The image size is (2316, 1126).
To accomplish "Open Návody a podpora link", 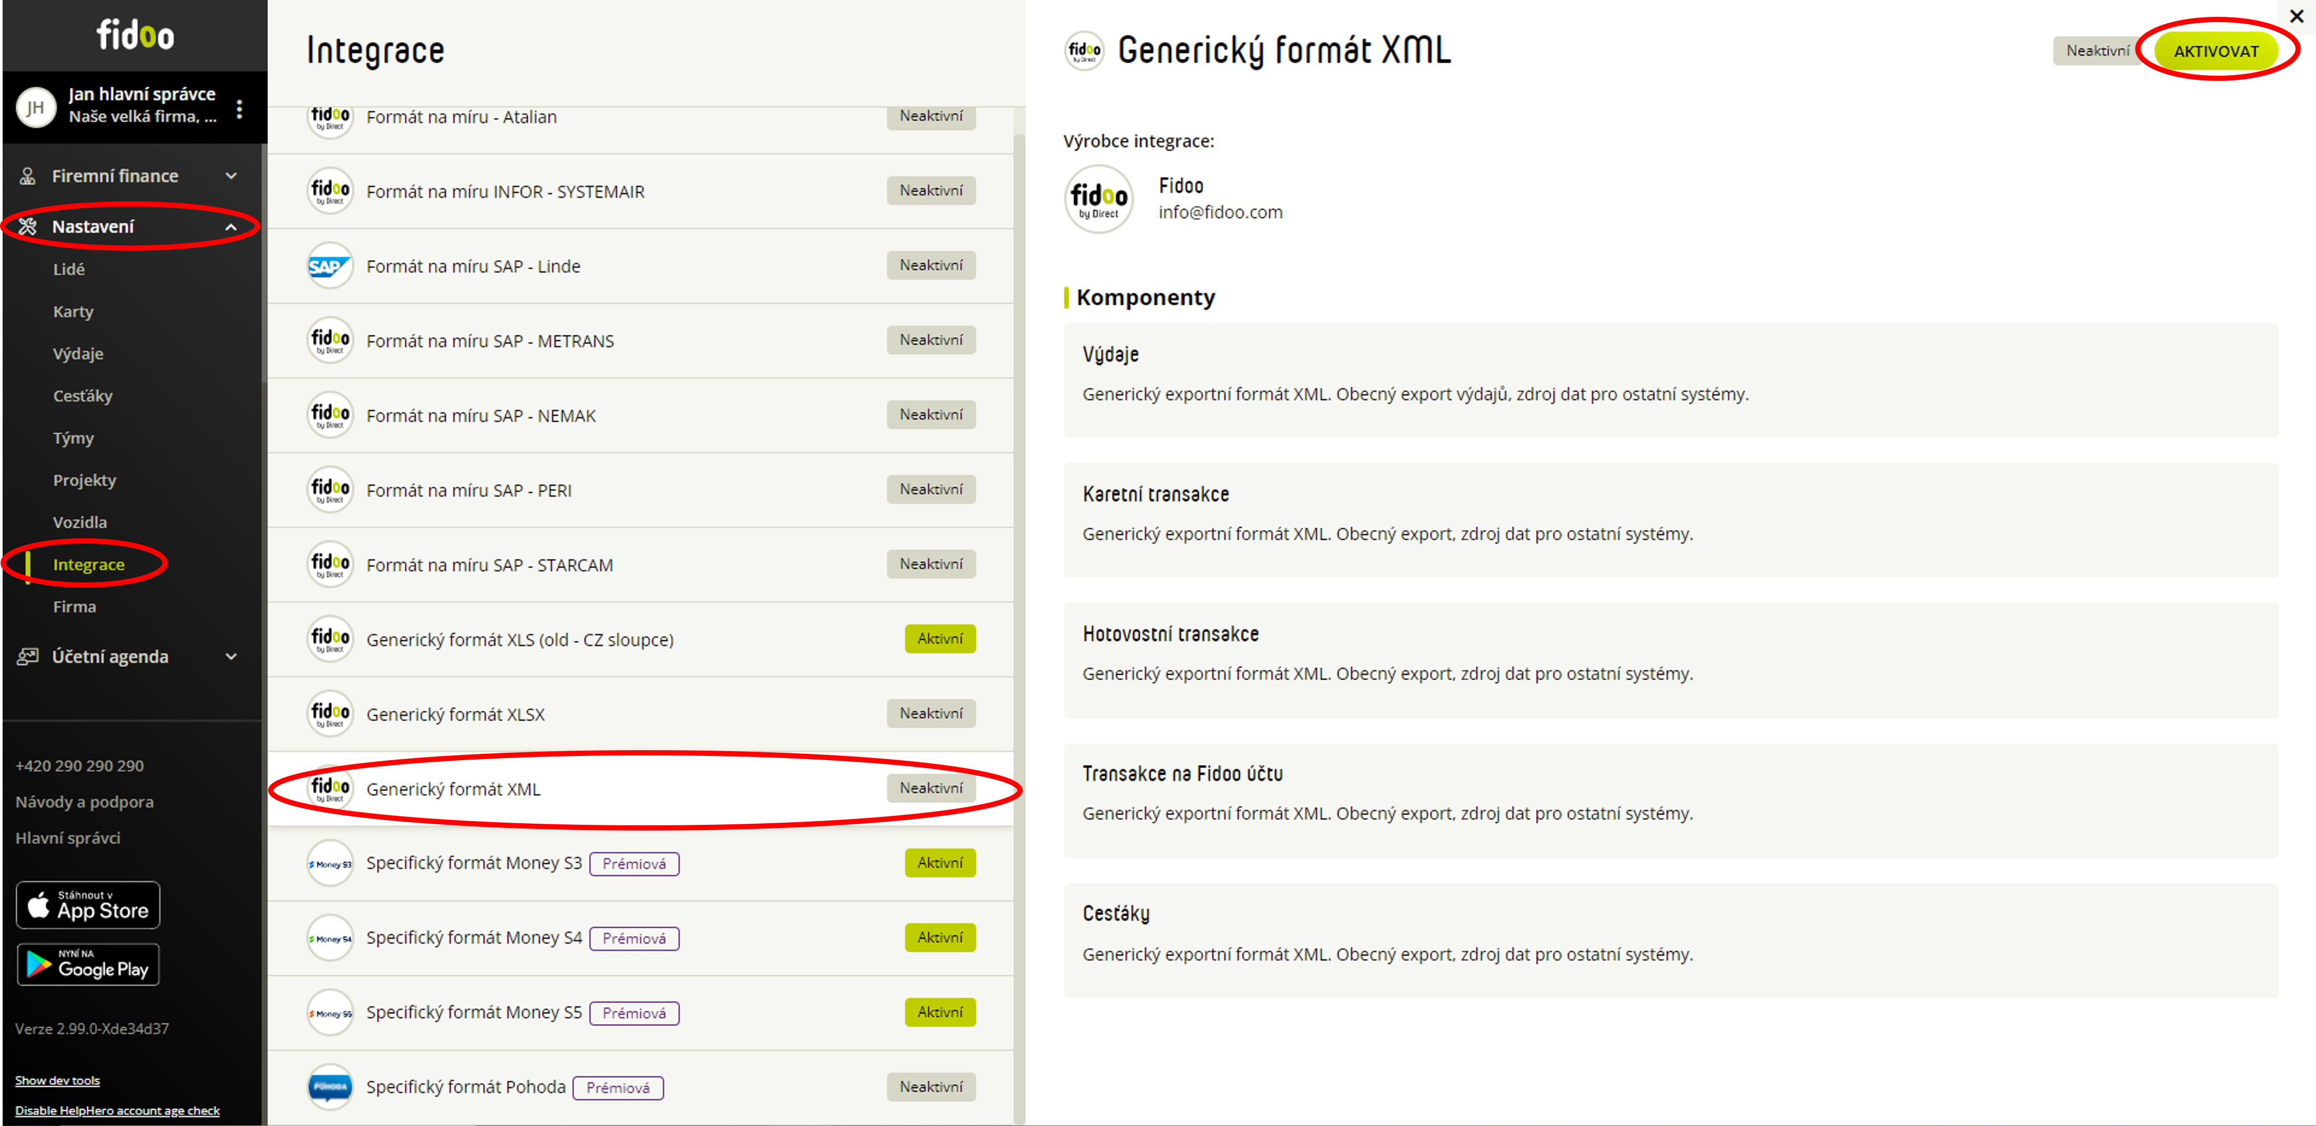I will tap(85, 802).
